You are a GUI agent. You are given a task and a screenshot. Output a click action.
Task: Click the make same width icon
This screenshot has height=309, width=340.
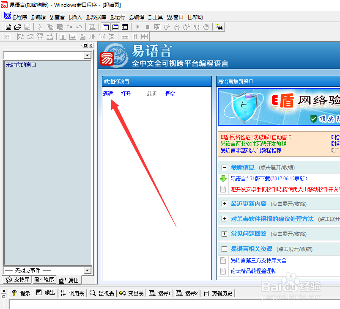pos(125,37)
